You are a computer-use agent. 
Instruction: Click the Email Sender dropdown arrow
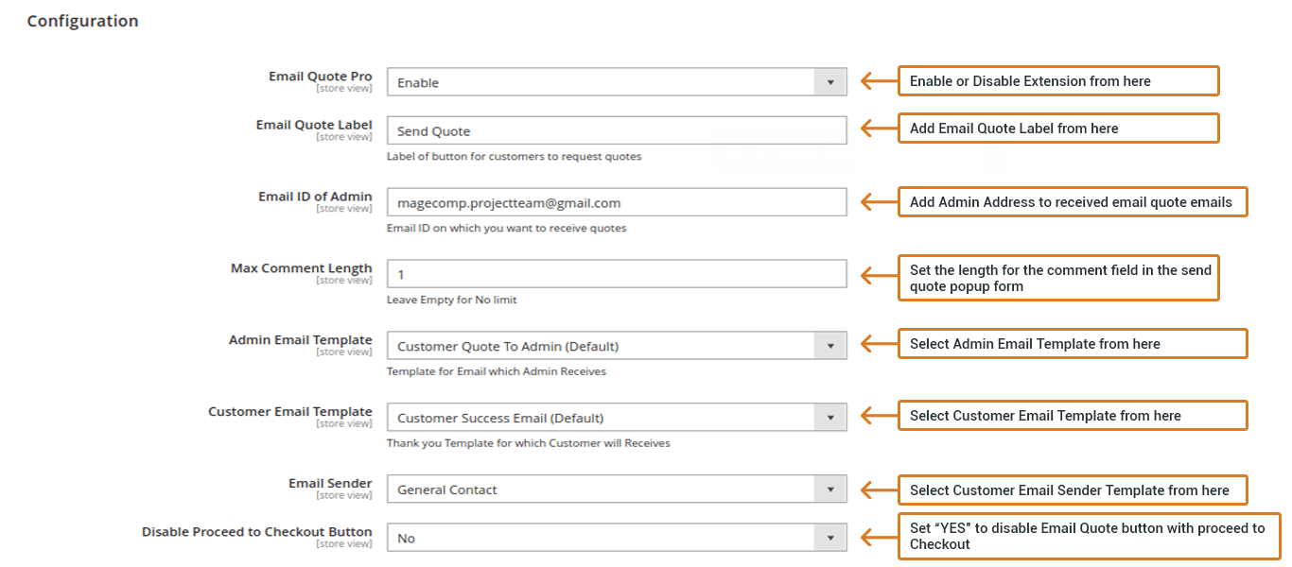tap(830, 490)
